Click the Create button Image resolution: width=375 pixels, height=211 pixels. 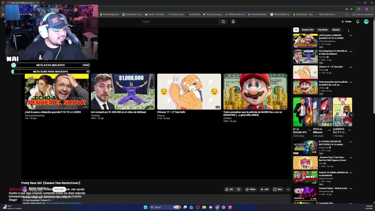(346, 21)
